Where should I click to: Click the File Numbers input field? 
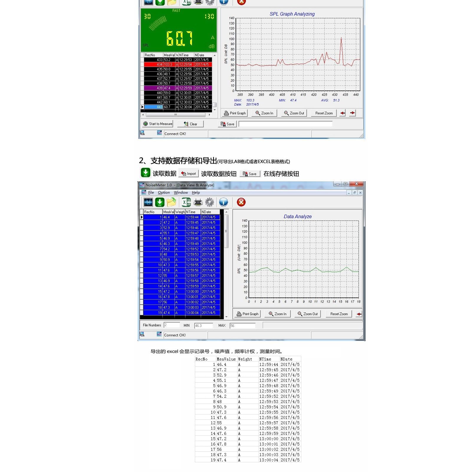172,325
